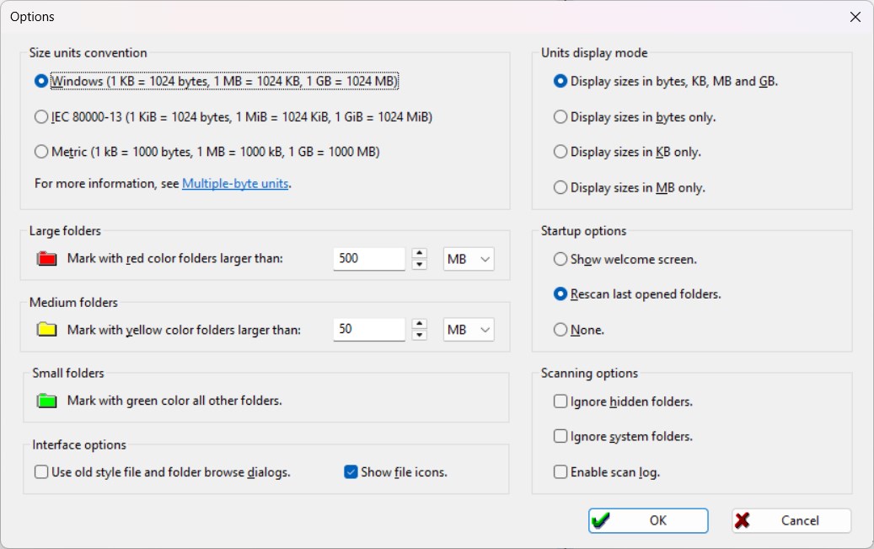Enable the scan log checkbox
874x549 pixels.
coord(560,472)
